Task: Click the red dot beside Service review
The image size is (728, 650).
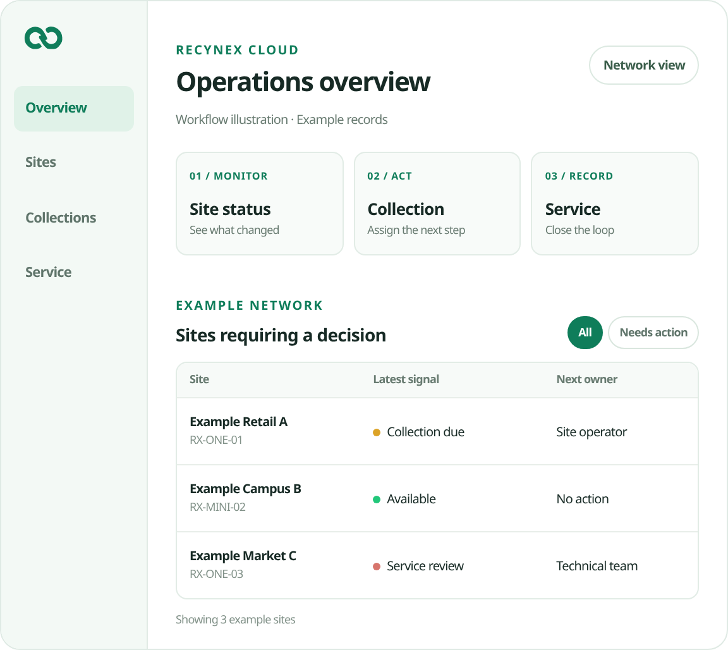Action: click(x=377, y=567)
